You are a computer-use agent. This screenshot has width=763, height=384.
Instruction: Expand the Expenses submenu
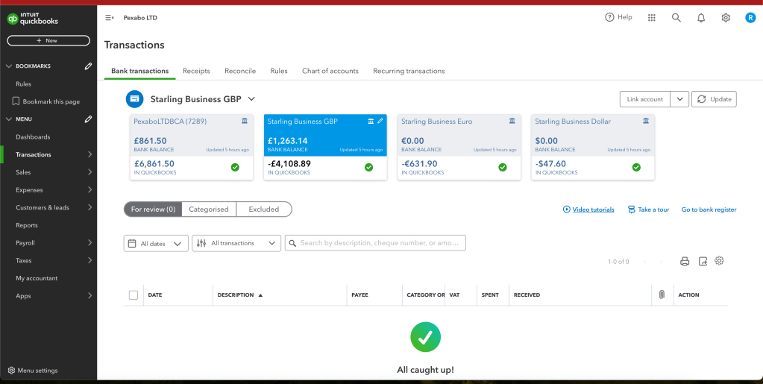point(90,190)
